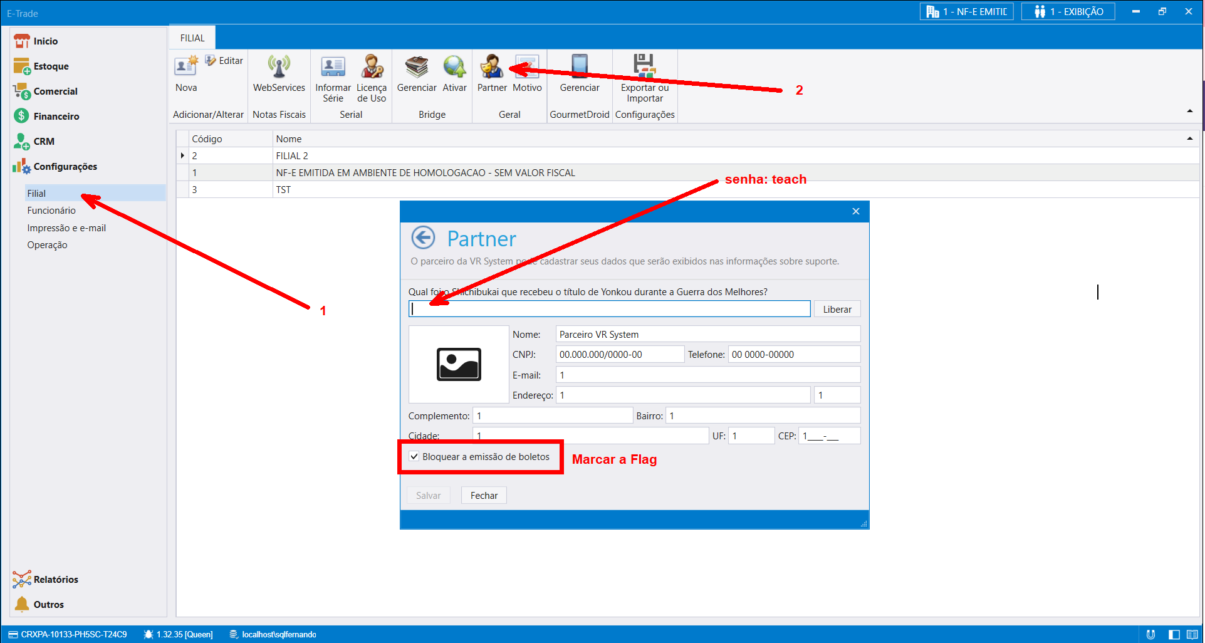Select the FILIAL ribbon tab
The height and width of the screenshot is (643, 1205).
pos(192,38)
